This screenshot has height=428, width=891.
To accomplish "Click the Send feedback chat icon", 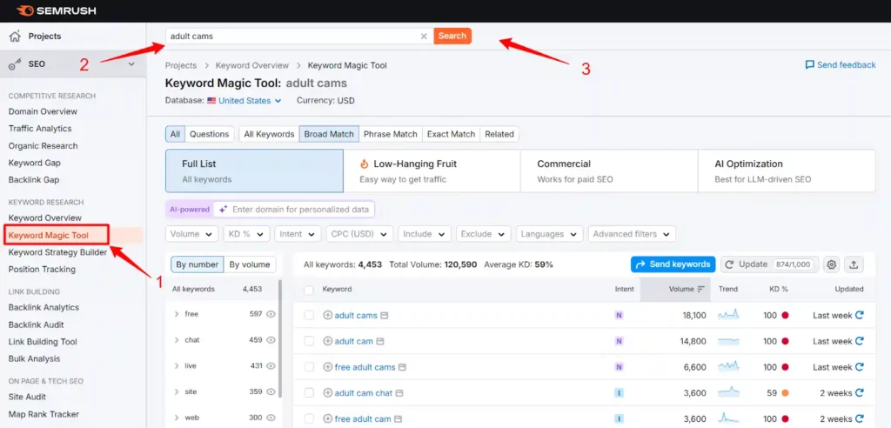I will click(810, 64).
